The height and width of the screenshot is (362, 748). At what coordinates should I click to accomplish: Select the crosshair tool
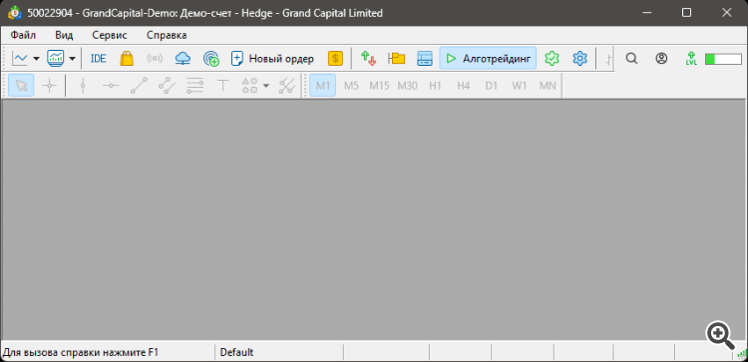point(49,86)
